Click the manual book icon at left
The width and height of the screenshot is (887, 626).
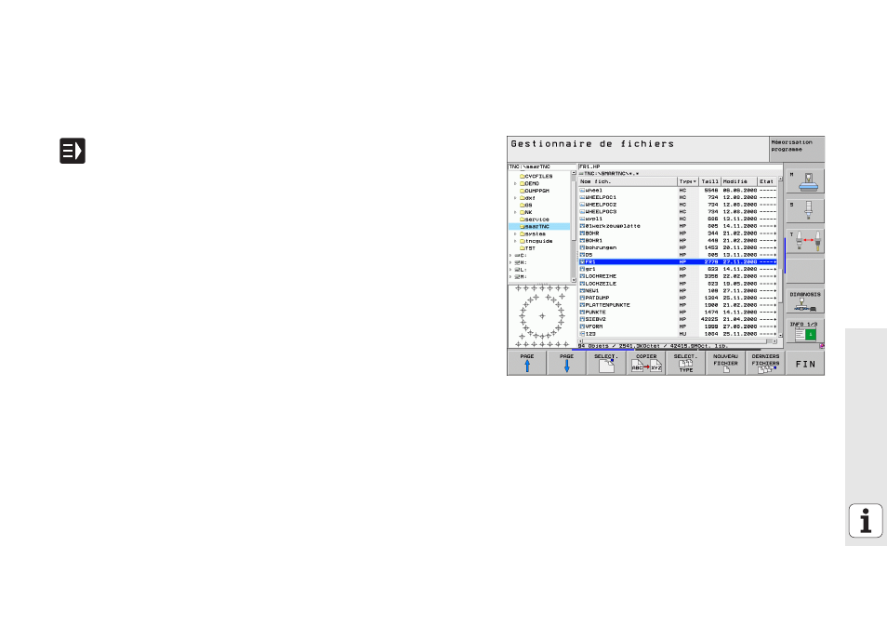(73, 151)
